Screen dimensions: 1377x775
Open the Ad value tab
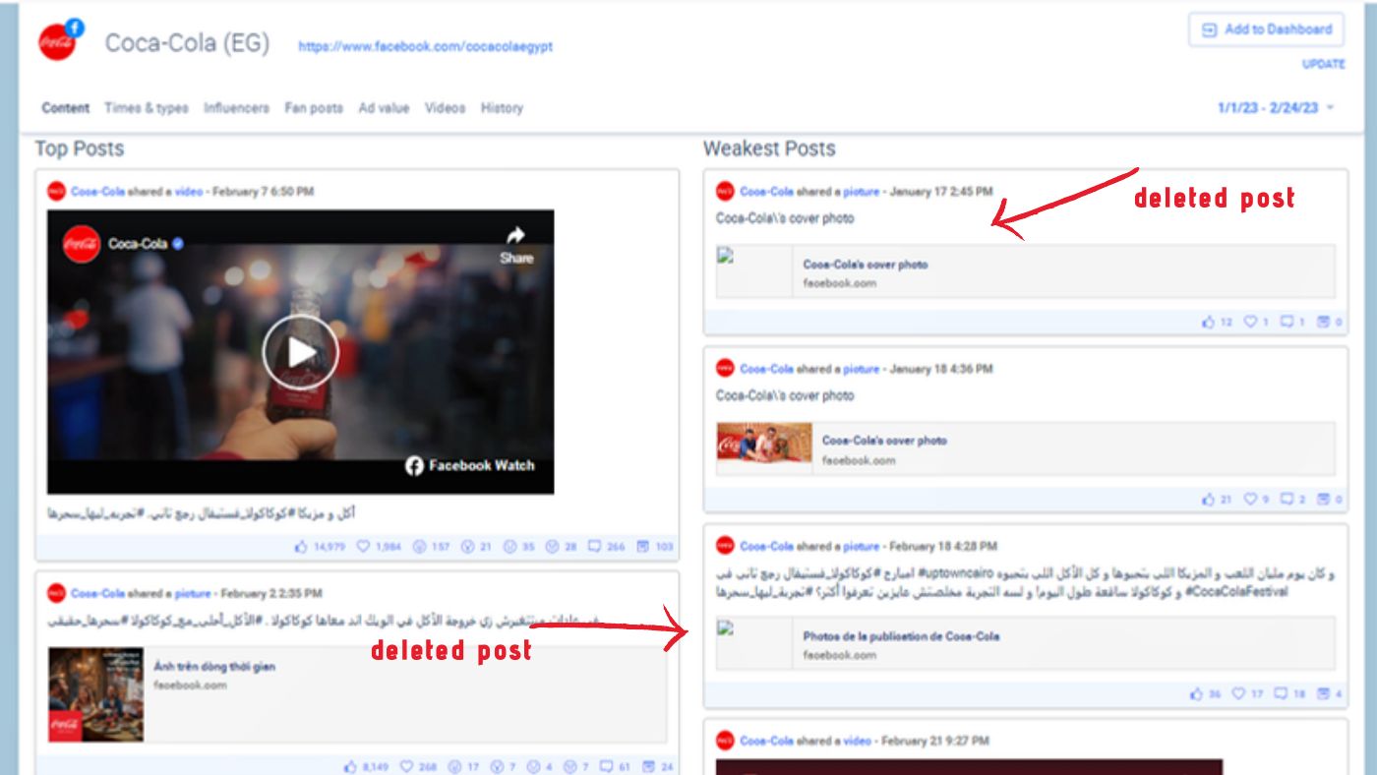pyautogui.click(x=384, y=108)
